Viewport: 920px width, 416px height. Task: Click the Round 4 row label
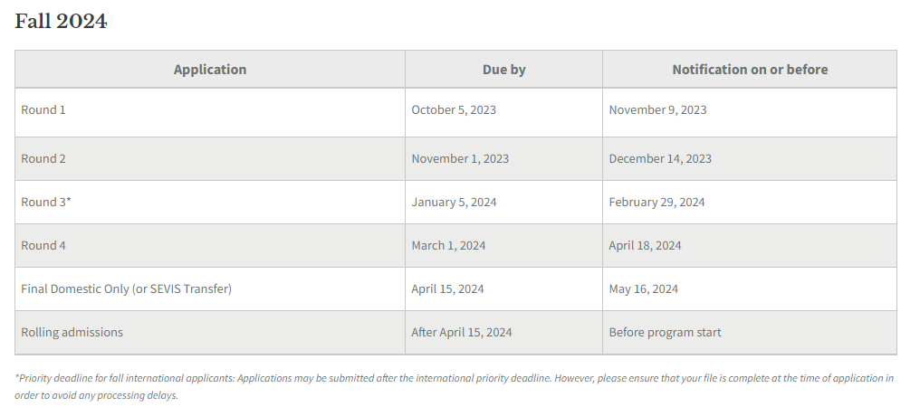pyautogui.click(x=43, y=245)
